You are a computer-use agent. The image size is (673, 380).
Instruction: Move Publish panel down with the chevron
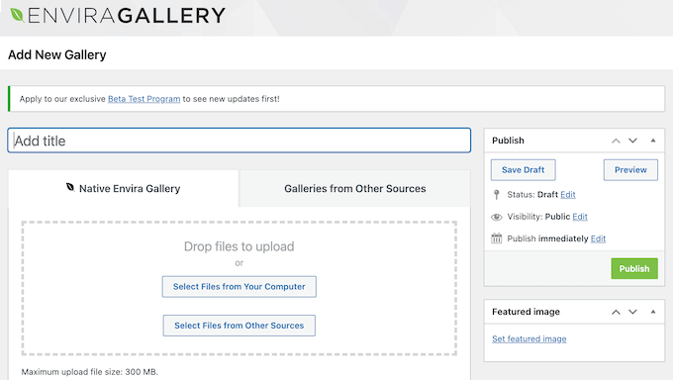click(x=632, y=141)
